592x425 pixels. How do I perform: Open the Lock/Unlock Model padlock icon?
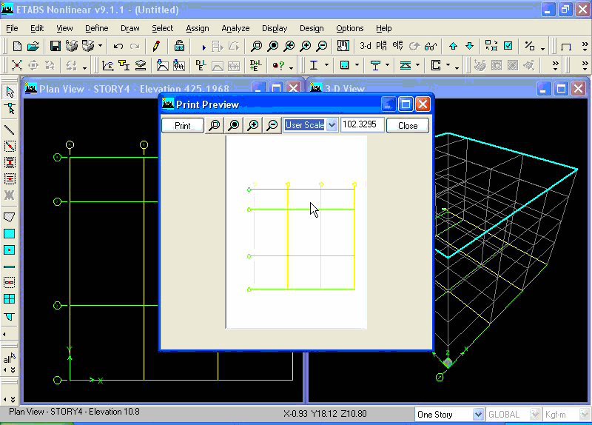179,46
